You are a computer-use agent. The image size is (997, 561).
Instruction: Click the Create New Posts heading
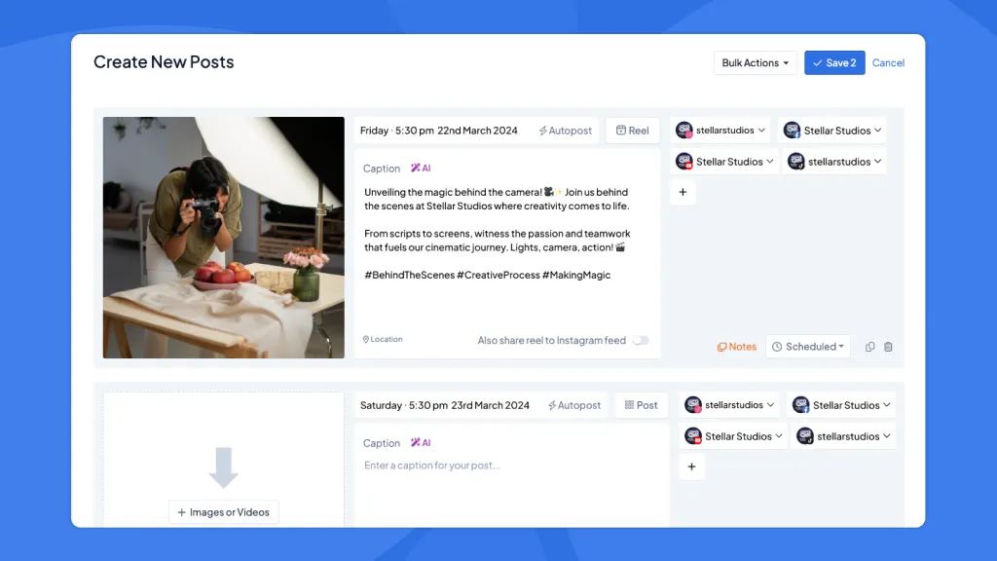(x=164, y=61)
